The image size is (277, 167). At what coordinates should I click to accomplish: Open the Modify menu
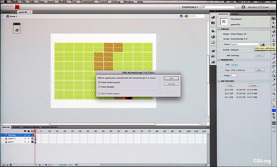[x=62, y=2]
